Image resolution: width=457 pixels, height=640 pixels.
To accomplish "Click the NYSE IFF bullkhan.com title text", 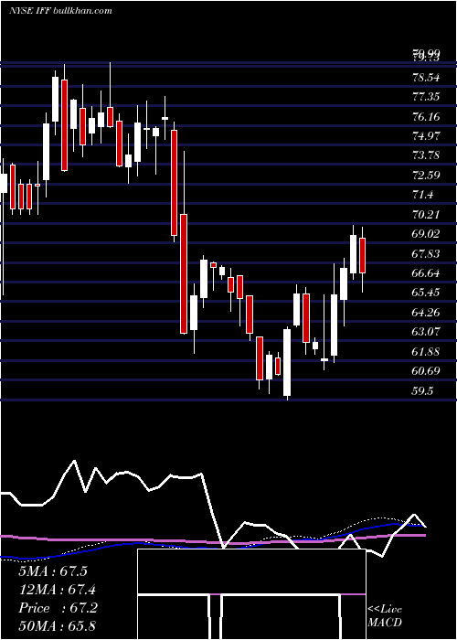I will pyautogui.click(x=60, y=11).
